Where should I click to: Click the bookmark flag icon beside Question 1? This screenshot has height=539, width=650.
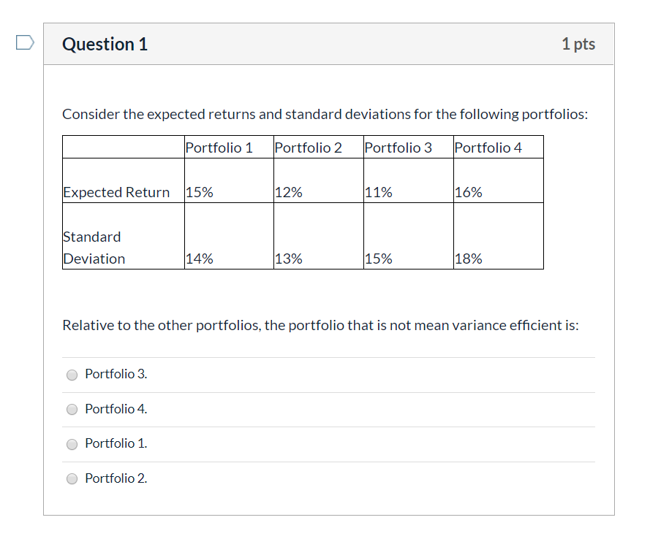pyautogui.click(x=24, y=42)
